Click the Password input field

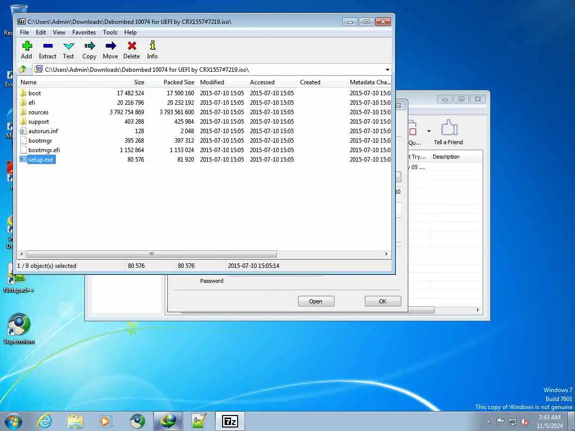tap(276, 281)
